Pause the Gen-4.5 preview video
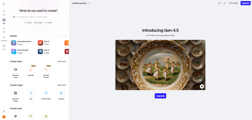This screenshot has width=252, height=120. point(202,86)
